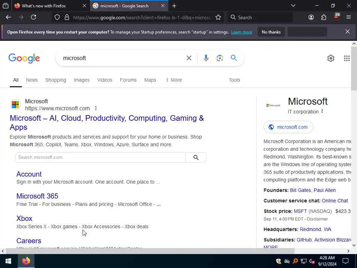This screenshot has height=268, width=357.
Task: Open Windows notification center
Action: [x=345, y=261]
